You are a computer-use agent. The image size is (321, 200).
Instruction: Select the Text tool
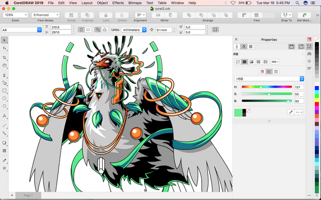4,116
